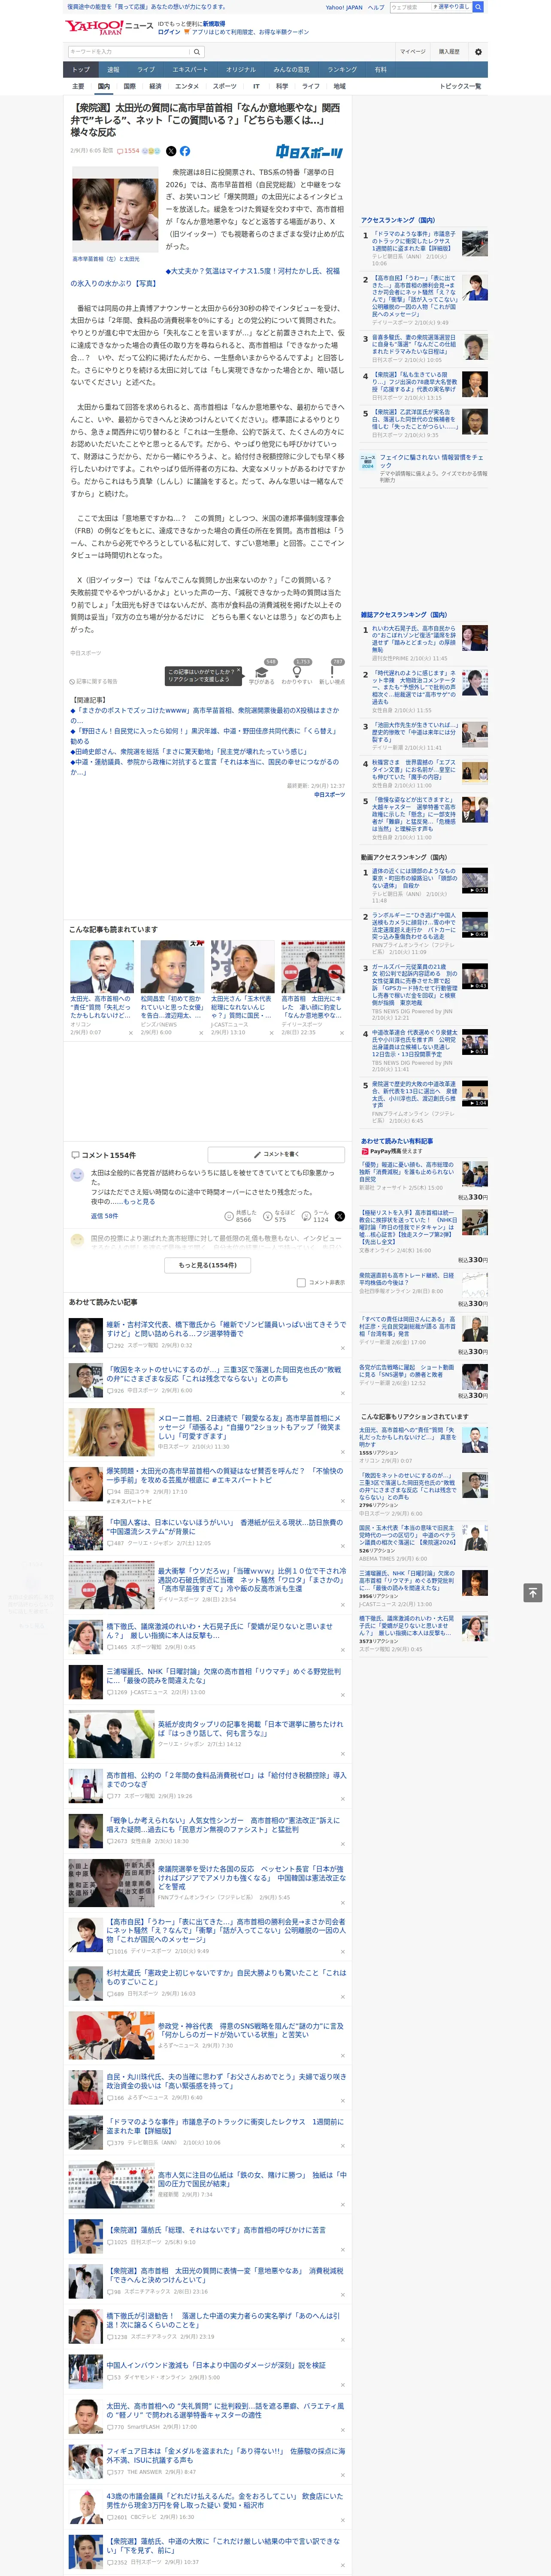
Task: Open the スポーツ category
Action: pyautogui.click(x=225, y=86)
